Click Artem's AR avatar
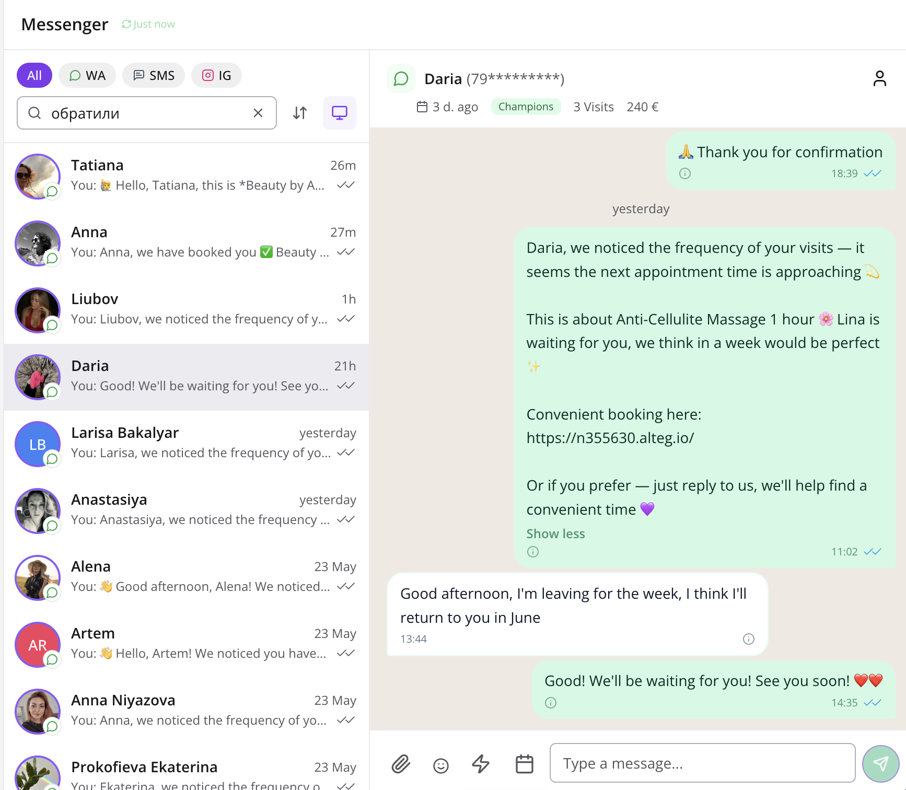906x790 pixels. coord(38,645)
